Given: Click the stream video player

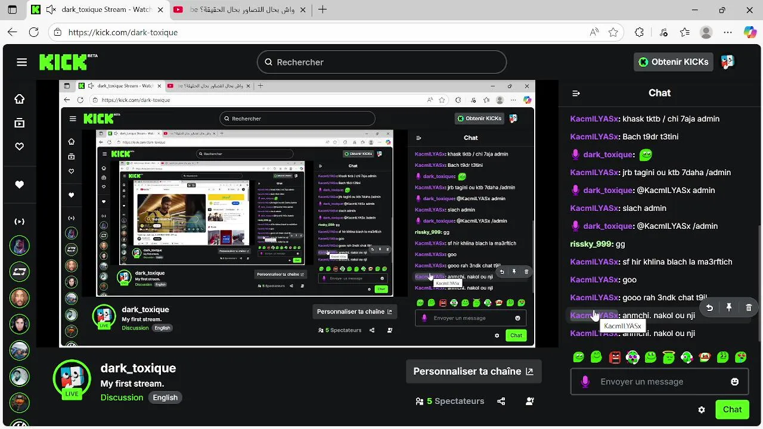Looking at the screenshot, I should pyautogui.click(x=297, y=213).
